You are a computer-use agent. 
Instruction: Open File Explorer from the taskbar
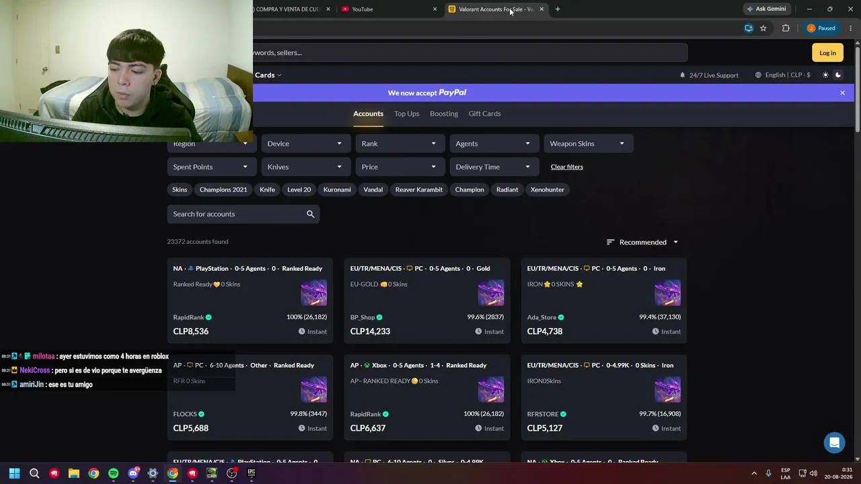pyautogui.click(x=74, y=473)
